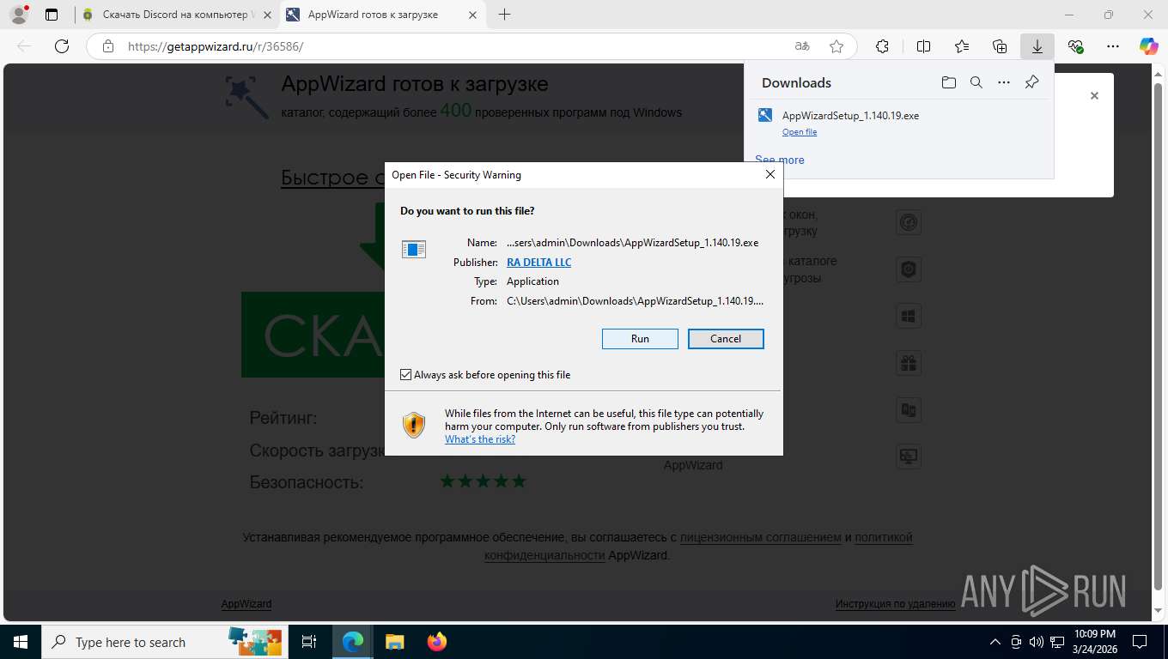Screen dimensions: 1168x659
Task: Click See more in Downloads panel
Action: tap(780, 160)
